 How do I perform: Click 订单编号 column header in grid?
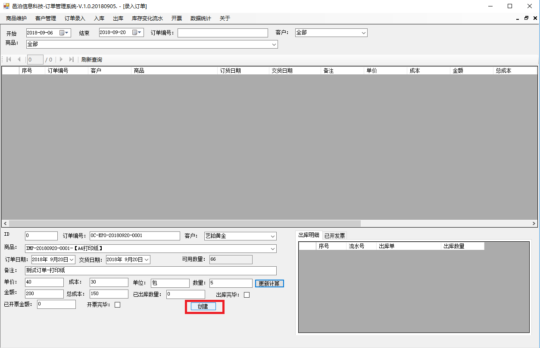[66, 71]
